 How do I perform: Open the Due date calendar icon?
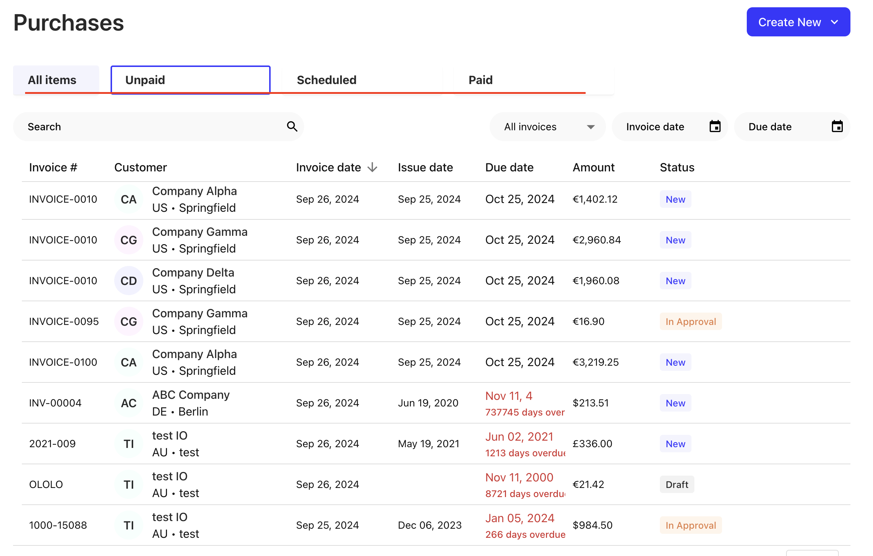click(x=837, y=127)
